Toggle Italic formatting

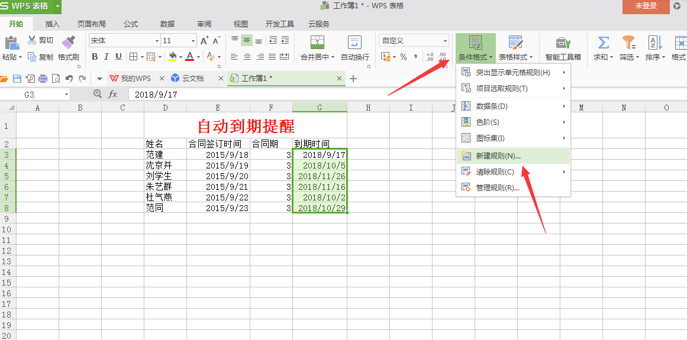coord(106,56)
